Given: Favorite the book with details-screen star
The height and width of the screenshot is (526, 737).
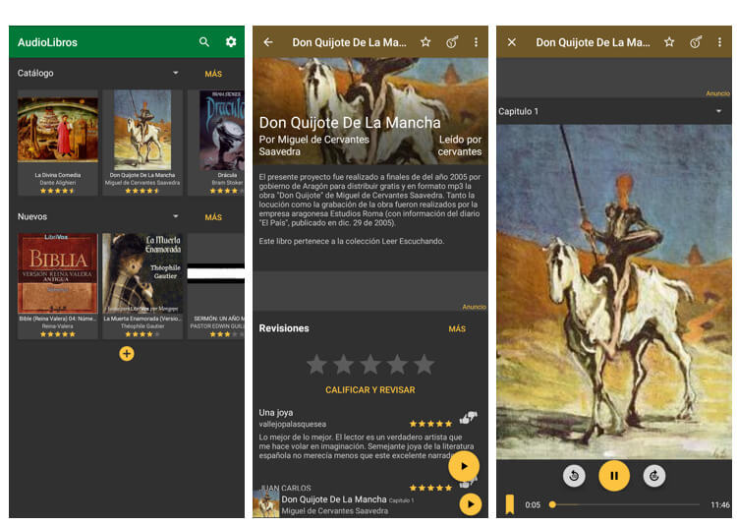Looking at the screenshot, I should point(425,42).
